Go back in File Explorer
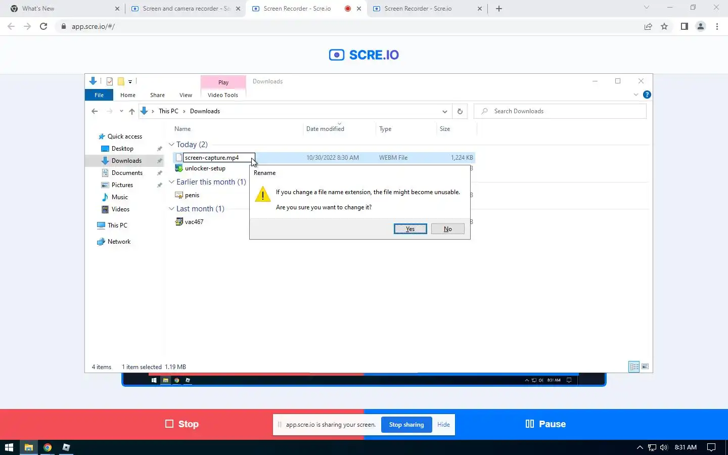Viewport: 728px width, 455px height. point(95,111)
